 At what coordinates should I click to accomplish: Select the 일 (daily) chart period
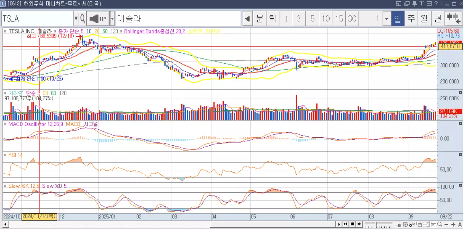[x=398, y=19]
